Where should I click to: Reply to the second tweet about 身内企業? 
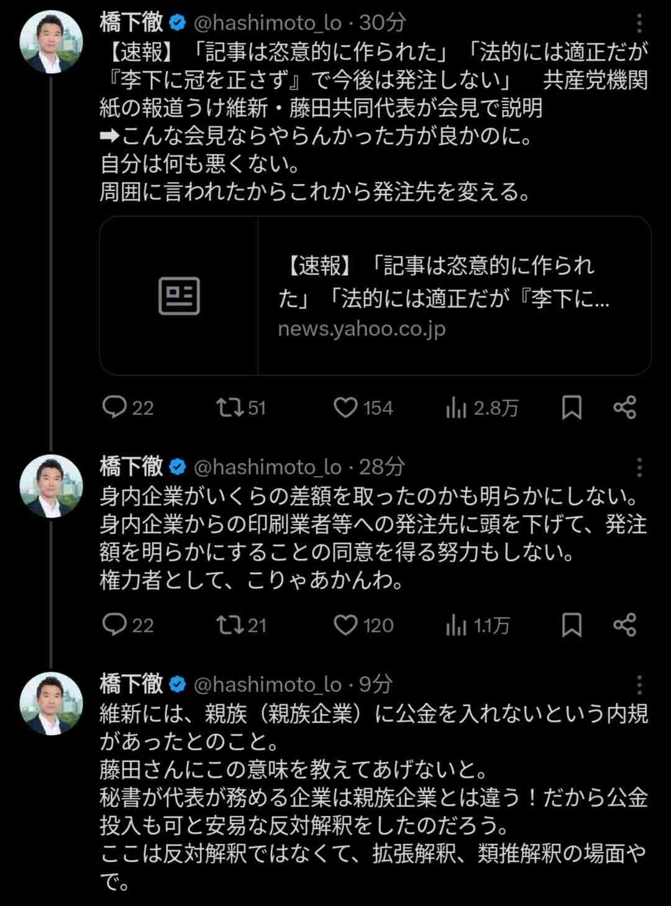coord(115,625)
